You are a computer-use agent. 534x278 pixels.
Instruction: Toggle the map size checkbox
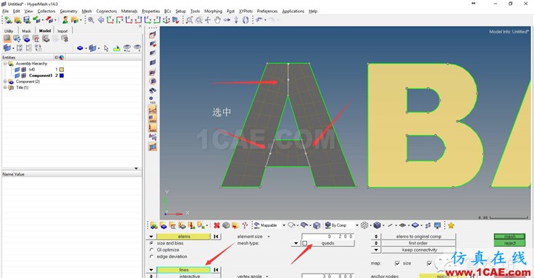coord(397,263)
